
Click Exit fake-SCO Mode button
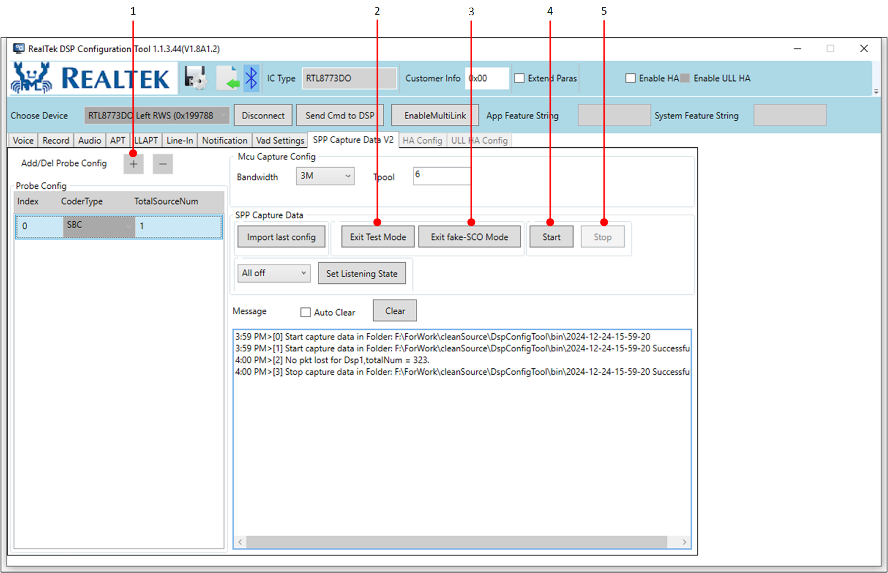click(x=469, y=237)
